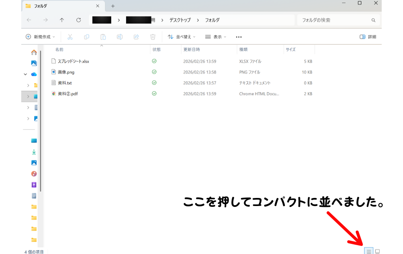The width and height of the screenshot is (403, 254).
Task: Refresh the current folder view
Action: 79,20
